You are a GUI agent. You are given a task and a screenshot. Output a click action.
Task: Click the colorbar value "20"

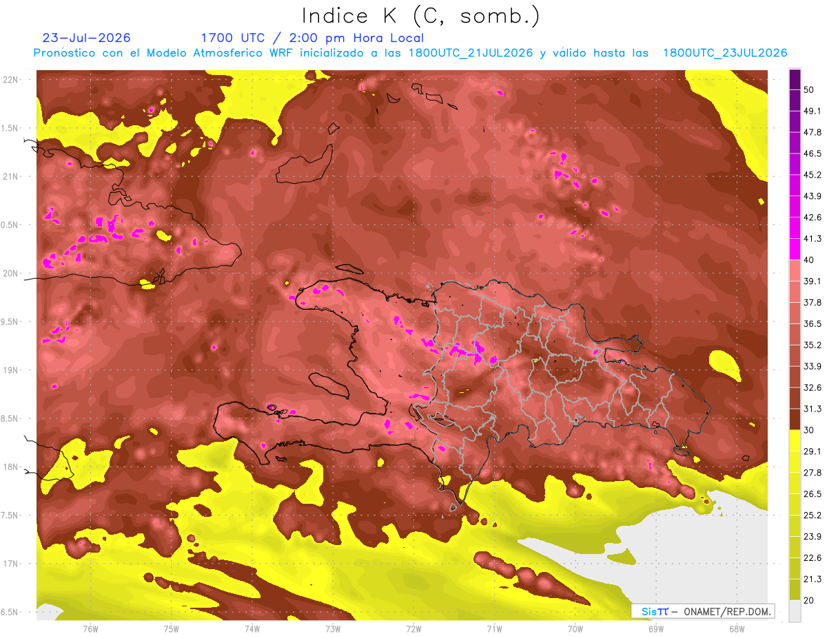809,600
